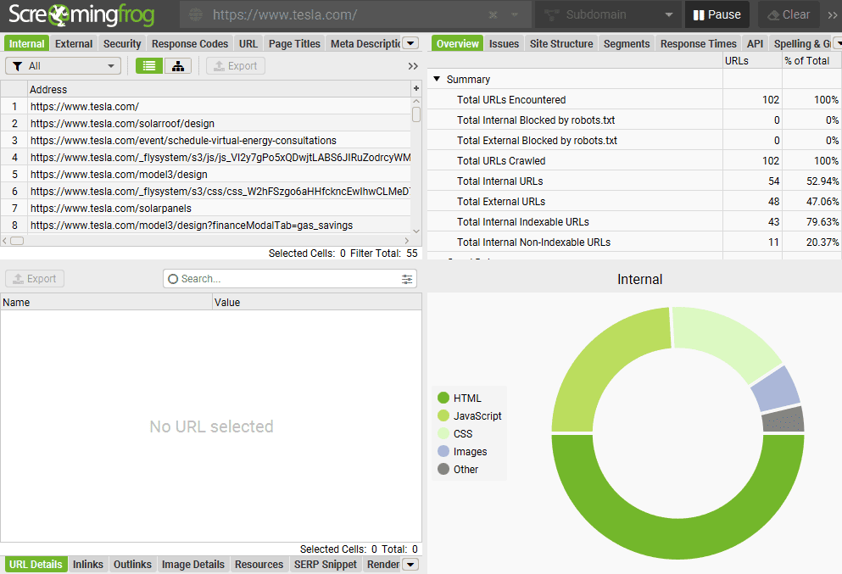Screen dimensions: 842x574
Task: Click the HTML legend color swatch
Action: pos(443,398)
